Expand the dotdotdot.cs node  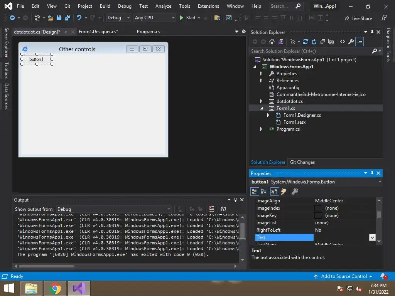(x=261, y=101)
